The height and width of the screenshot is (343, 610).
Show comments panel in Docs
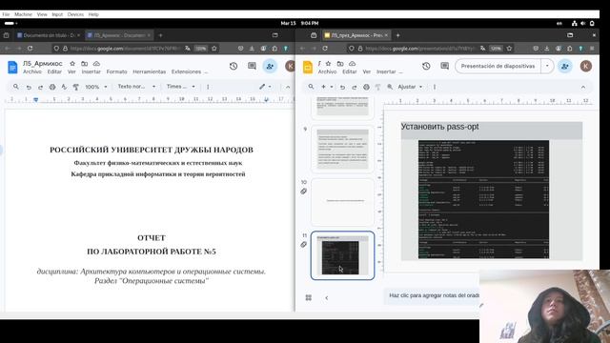[252, 66]
